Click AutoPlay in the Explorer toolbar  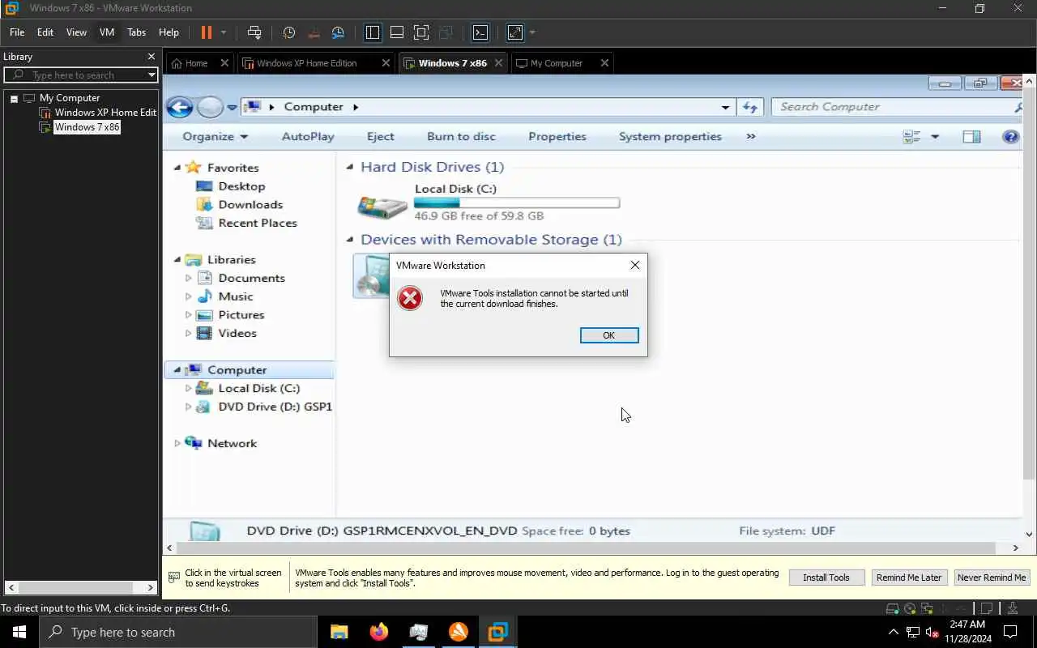(x=308, y=137)
